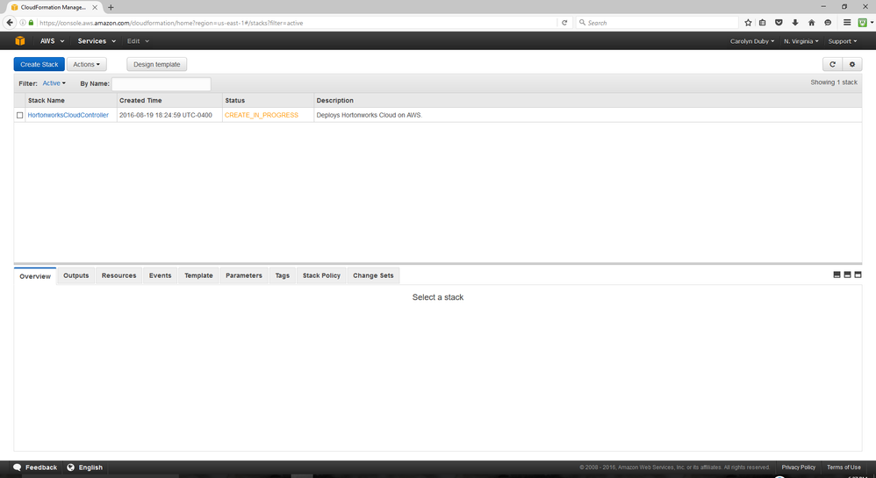876x478 pixels.
Task: Click the Pocket save icon
Action: pyautogui.click(x=779, y=23)
